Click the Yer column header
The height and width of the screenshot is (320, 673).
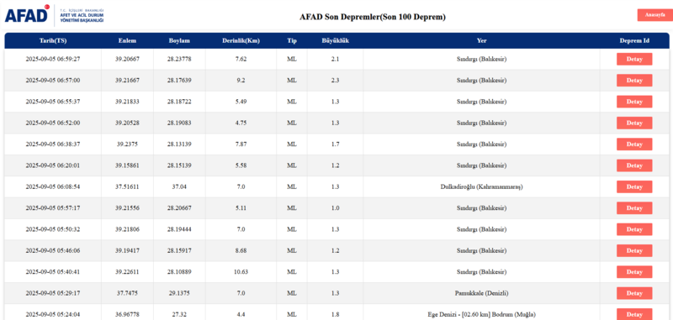pos(481,40)
